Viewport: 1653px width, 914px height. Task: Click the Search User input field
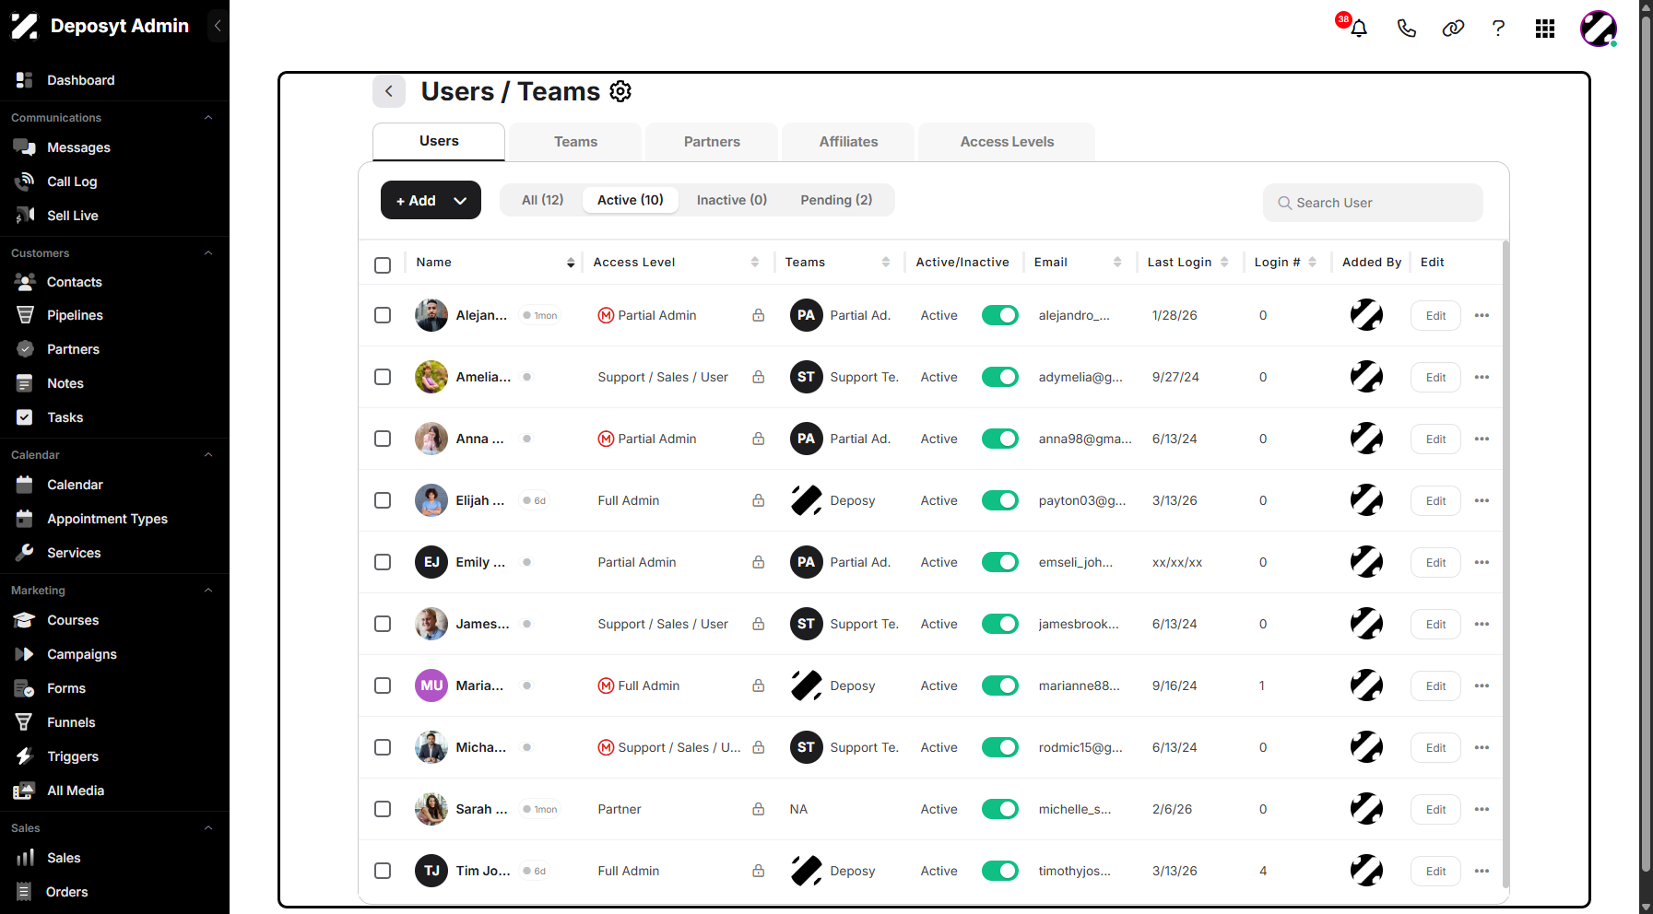point(1373,203)
